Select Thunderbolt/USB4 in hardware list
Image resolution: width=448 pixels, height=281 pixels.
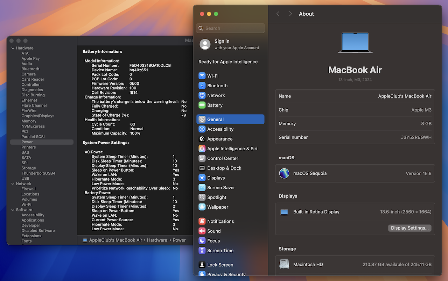pos(38,173)
